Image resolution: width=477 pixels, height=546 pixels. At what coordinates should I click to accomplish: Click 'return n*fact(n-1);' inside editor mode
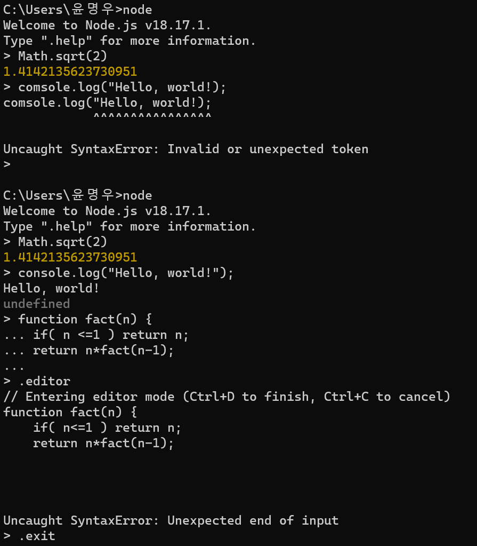click(103, 444)
